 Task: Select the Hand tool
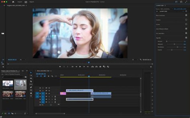point(31,93)
